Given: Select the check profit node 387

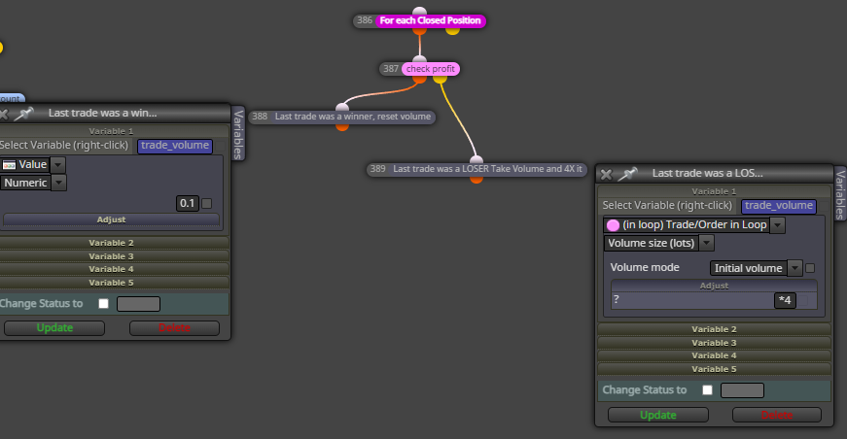Looking at the screenshot, I should point(420,69).
